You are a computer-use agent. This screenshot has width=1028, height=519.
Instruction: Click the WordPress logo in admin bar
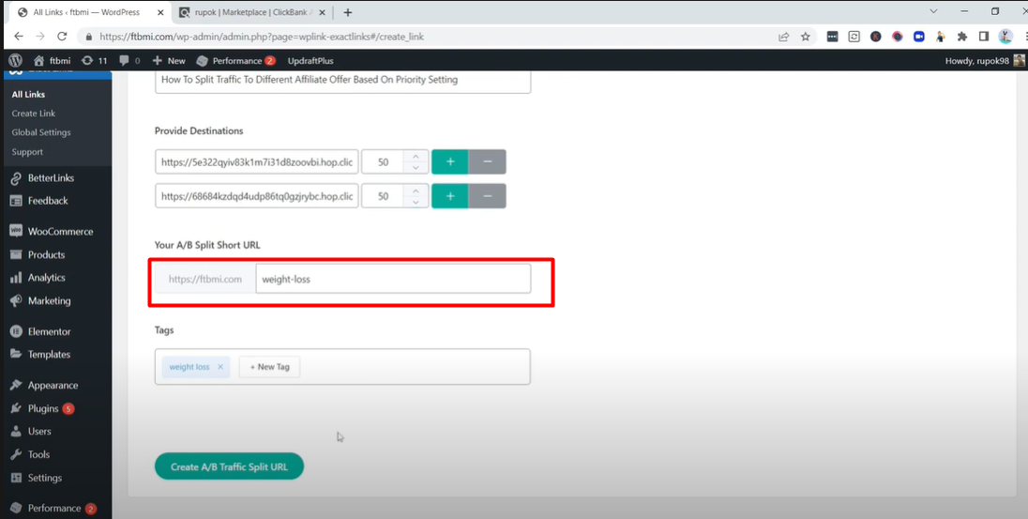coord(15,60)
